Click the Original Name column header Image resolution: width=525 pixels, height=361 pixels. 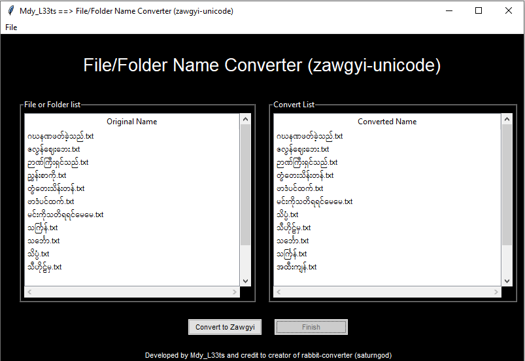[x=132, y=122]
